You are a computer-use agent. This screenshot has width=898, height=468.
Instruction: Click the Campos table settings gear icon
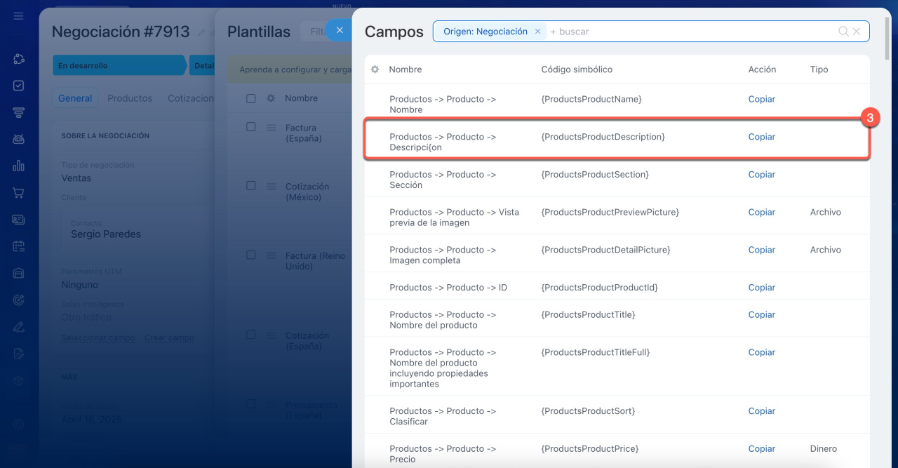(375, 69)
